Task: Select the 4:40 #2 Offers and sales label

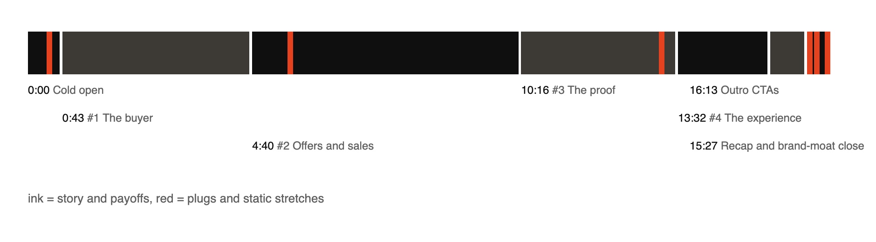Action: click(x=313, y=146)
